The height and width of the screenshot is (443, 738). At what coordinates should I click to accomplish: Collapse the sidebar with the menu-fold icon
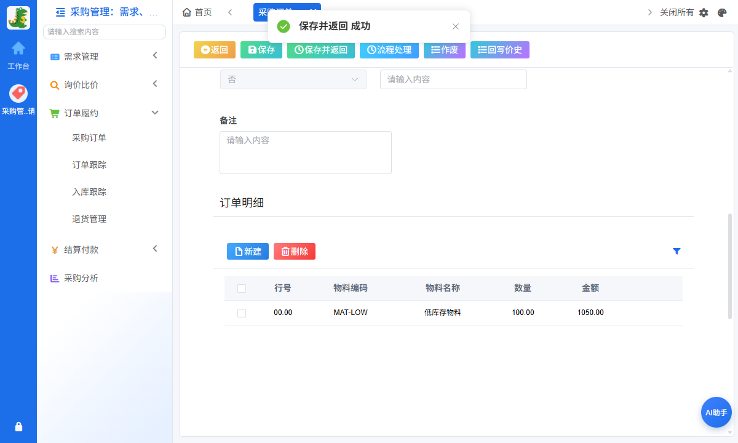tap(60, 12)
